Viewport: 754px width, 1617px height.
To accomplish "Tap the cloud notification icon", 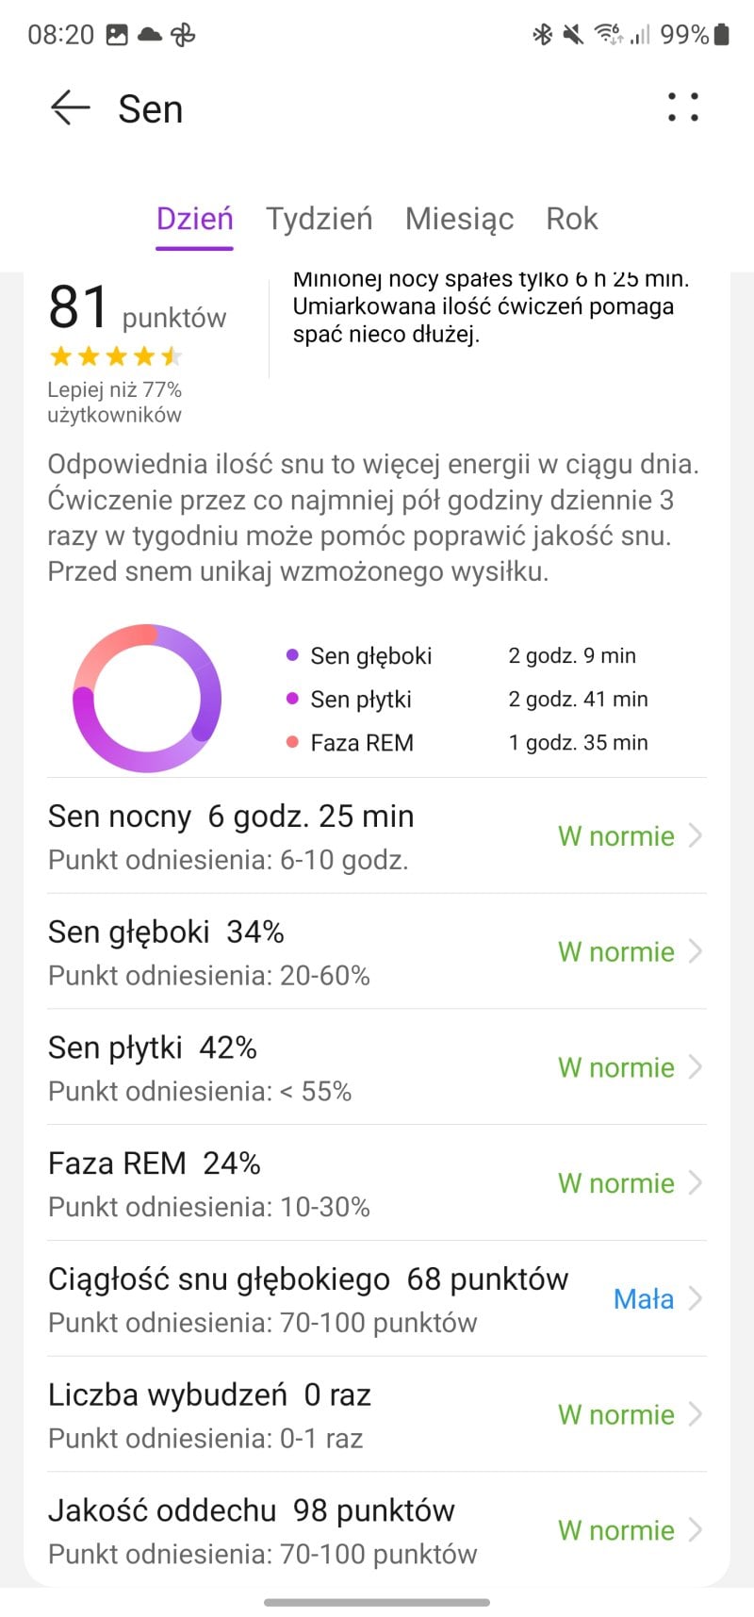I will pyautogui.click(x=150, y=35).
